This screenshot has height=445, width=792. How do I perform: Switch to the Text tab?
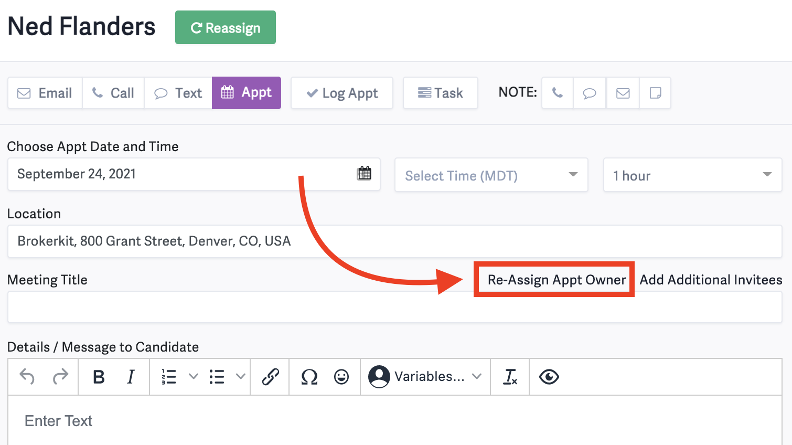point(178,93)
